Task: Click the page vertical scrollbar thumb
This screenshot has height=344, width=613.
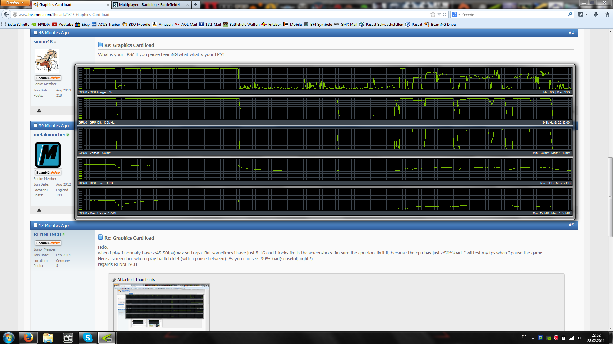Action: (610, 197)
